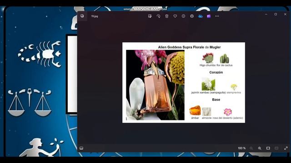Click the almizcle note image
Viewport: 291px width, 163px height.
[x=206, y=112]
